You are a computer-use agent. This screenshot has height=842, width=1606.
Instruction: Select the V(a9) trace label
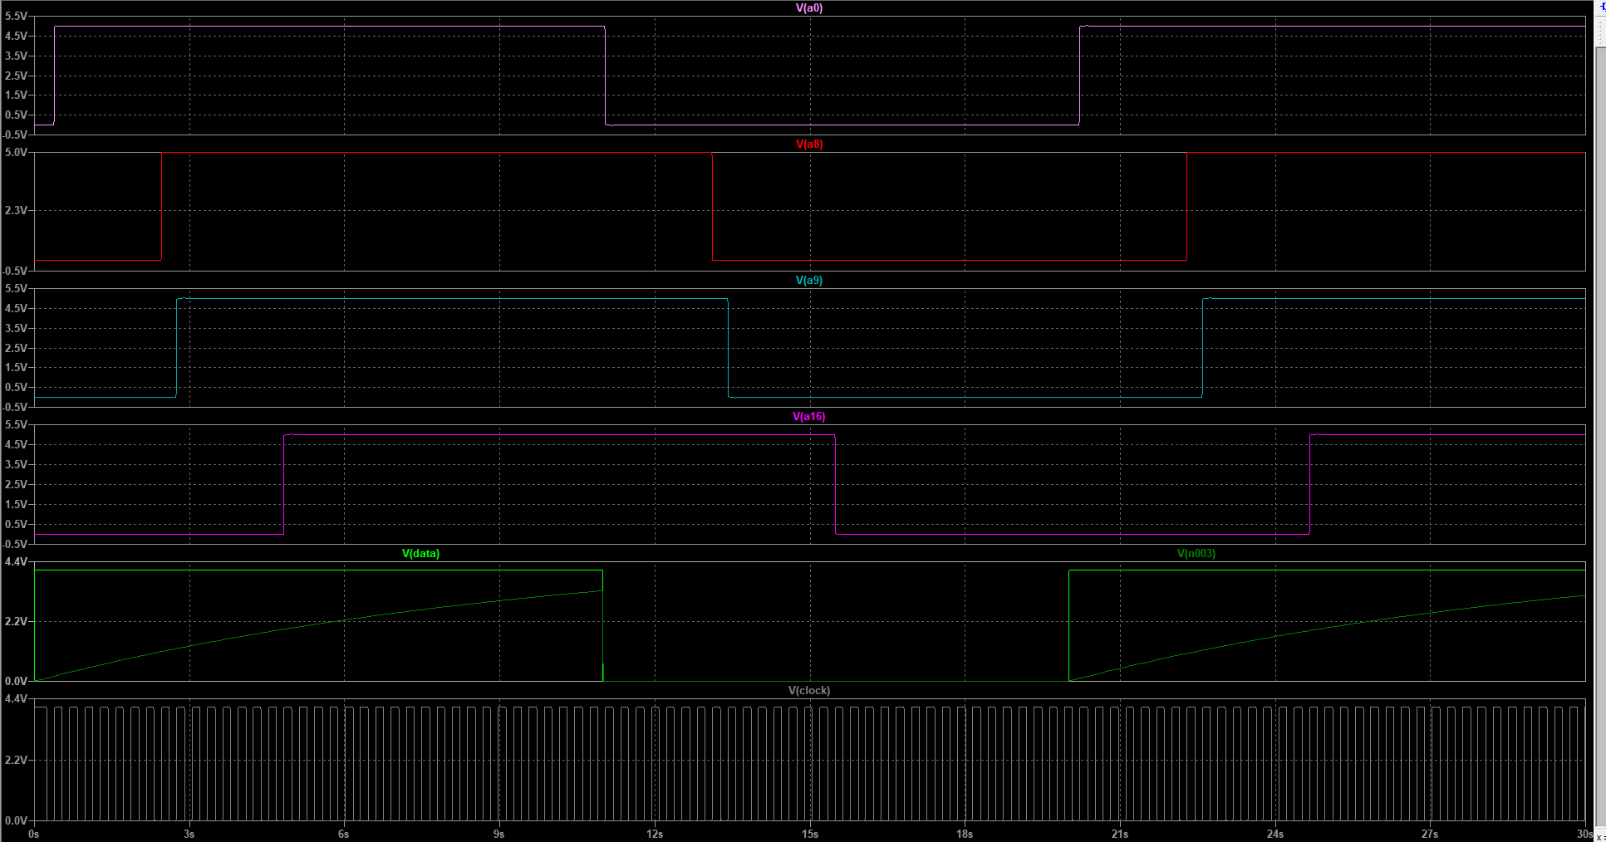[808, 280]
